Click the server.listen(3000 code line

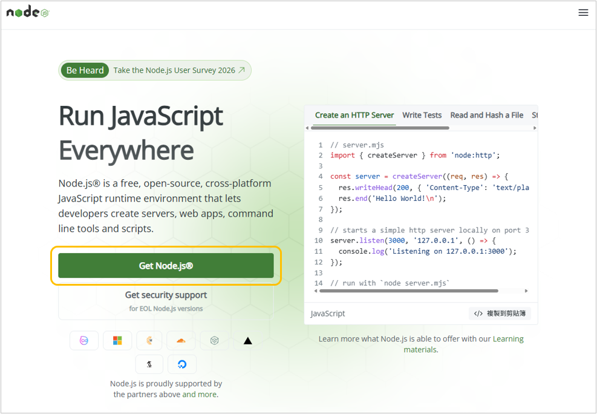click(x=413, y=241)
